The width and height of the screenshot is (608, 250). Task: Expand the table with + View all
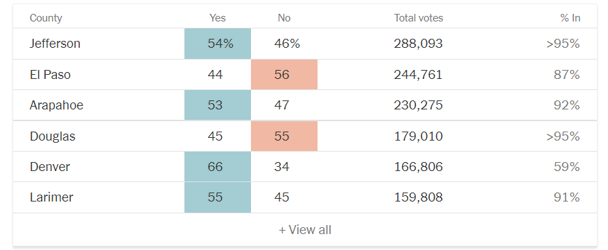point(305,230)
